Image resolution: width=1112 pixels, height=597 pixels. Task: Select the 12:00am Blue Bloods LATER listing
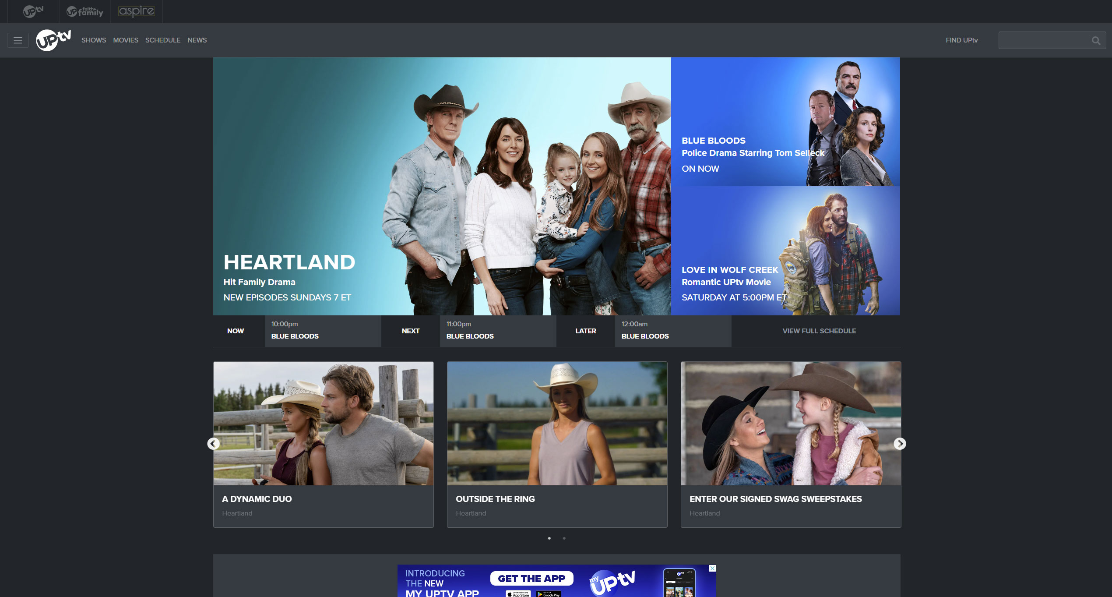coord(673,331)
